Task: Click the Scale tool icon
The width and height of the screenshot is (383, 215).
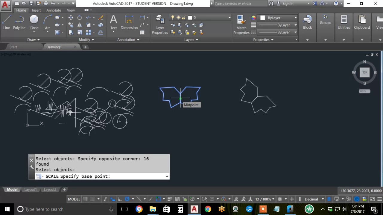Action: pos(80,32)
